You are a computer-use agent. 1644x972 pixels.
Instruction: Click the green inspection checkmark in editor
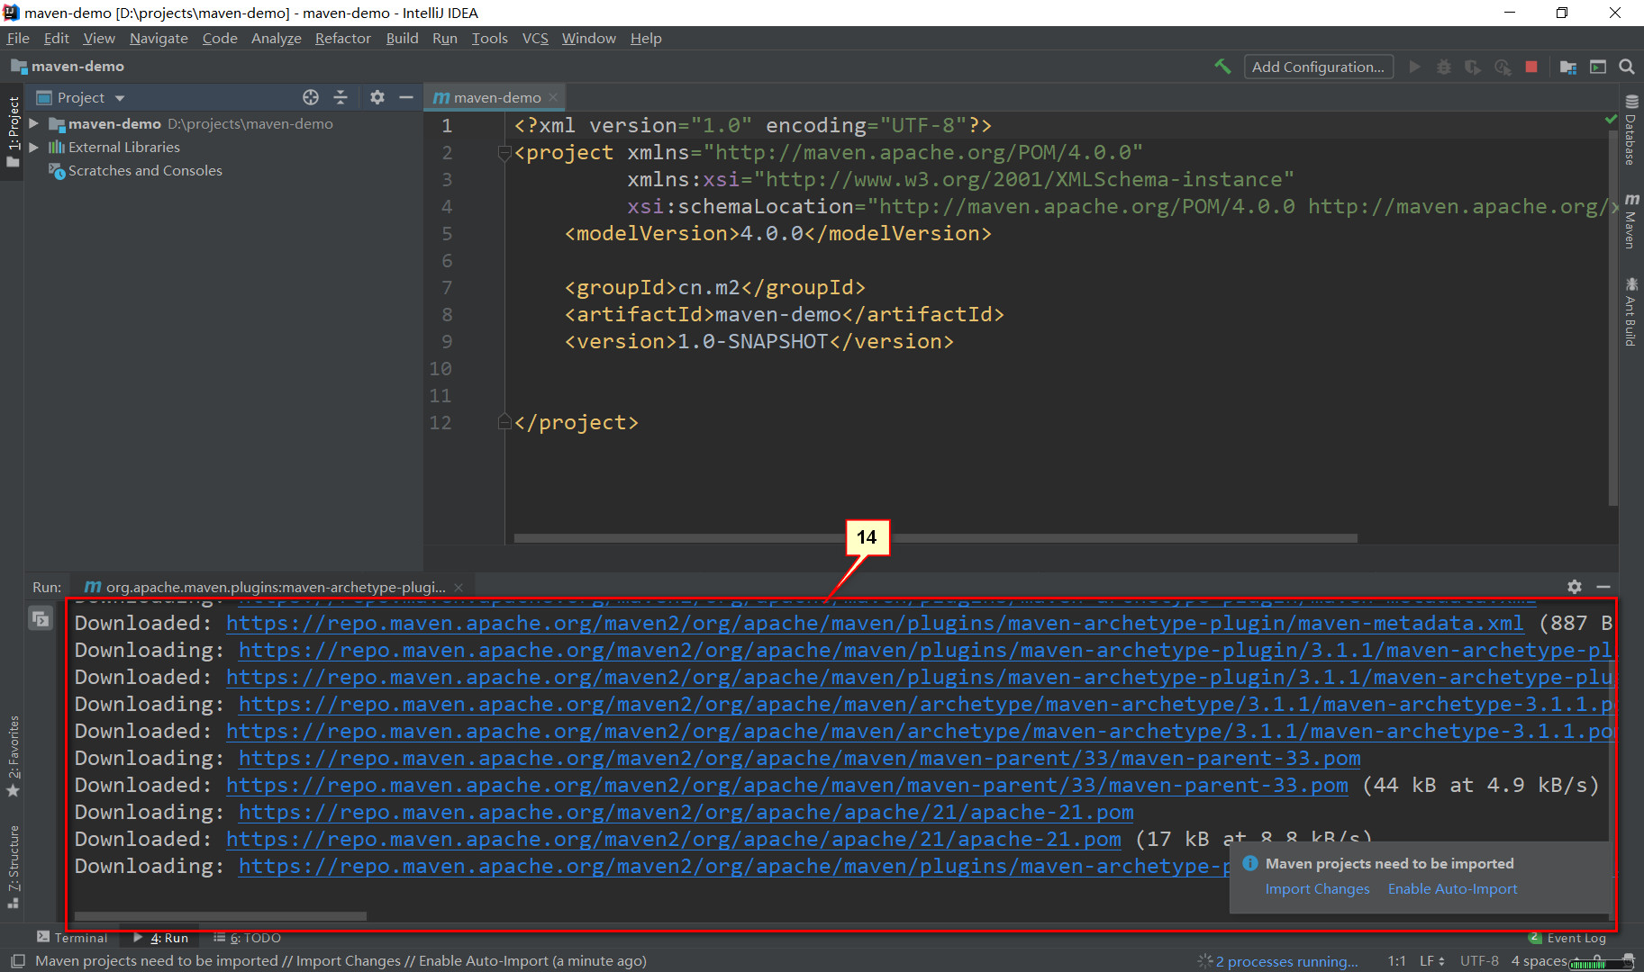(x=1612, y=119)
